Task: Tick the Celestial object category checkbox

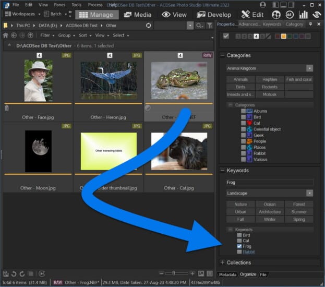Action: [243, 129]
